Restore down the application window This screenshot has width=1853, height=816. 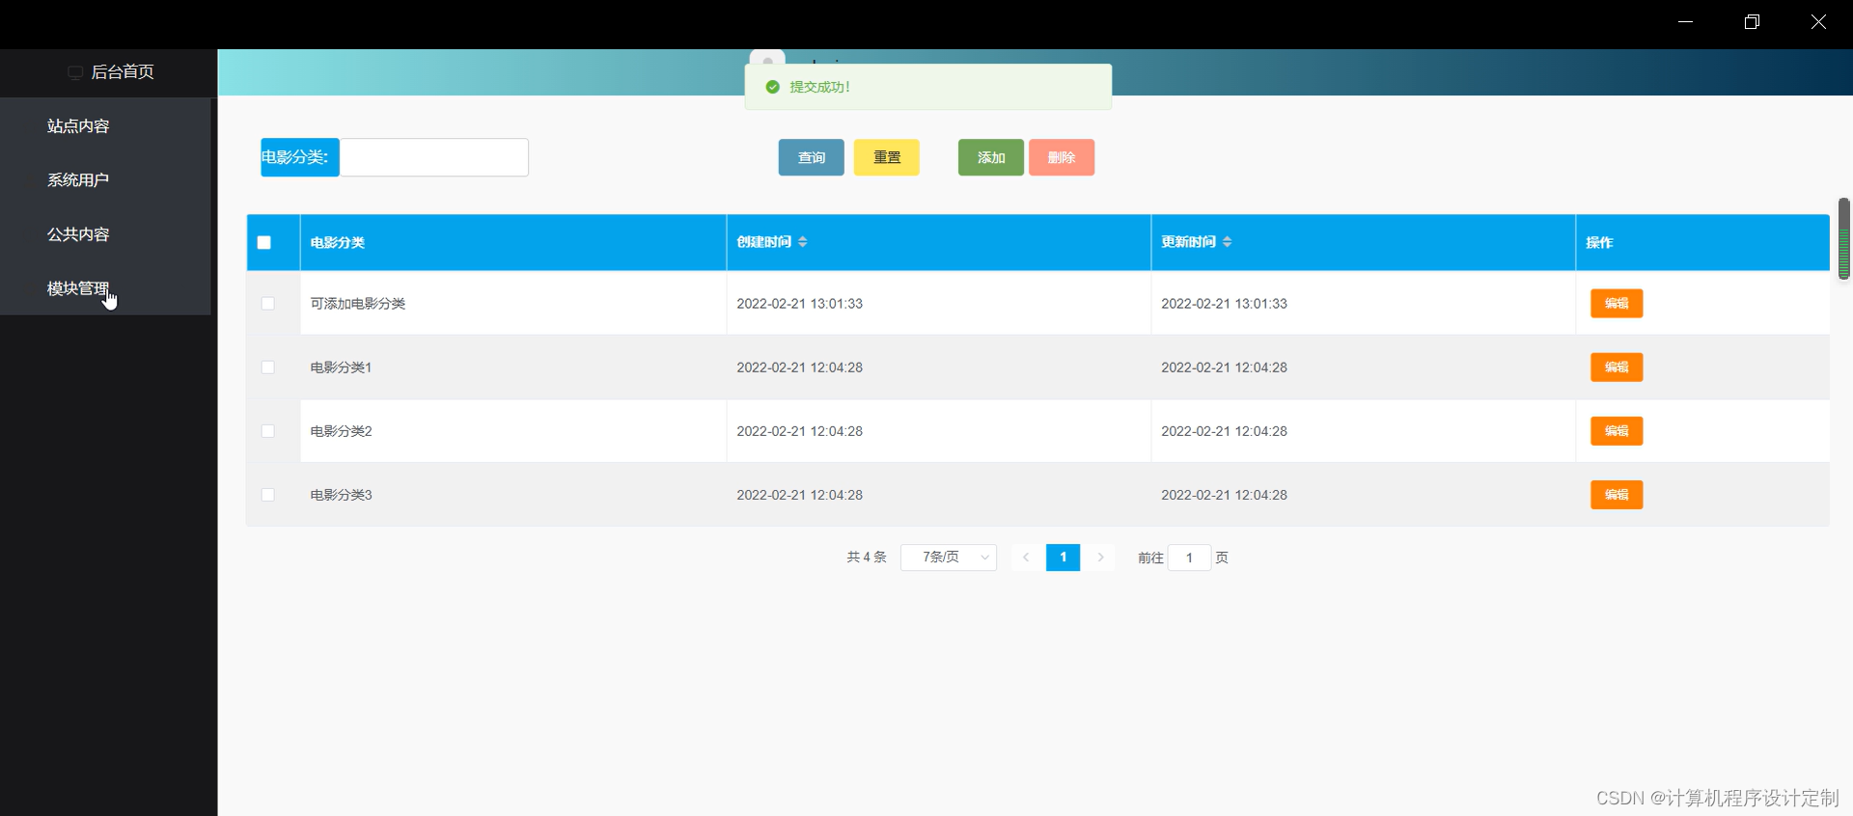tap(1752, 22)
